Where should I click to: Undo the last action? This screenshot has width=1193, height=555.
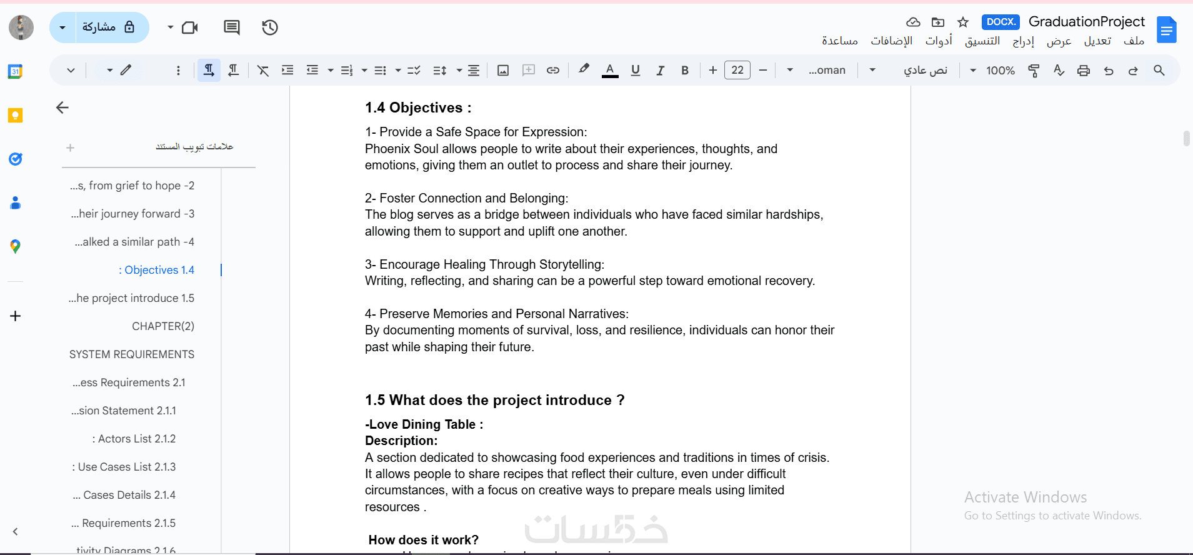click(1109, 71)
